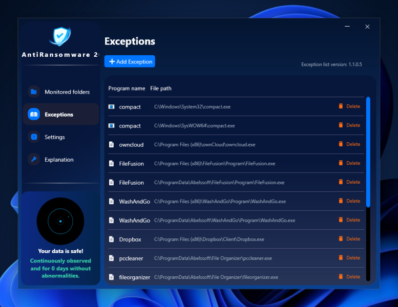Image resolution: width=398 pixels, height=307 pixels.
Task: Click the Program name column header
Action: pyautogui.click(x=127, y=89)
